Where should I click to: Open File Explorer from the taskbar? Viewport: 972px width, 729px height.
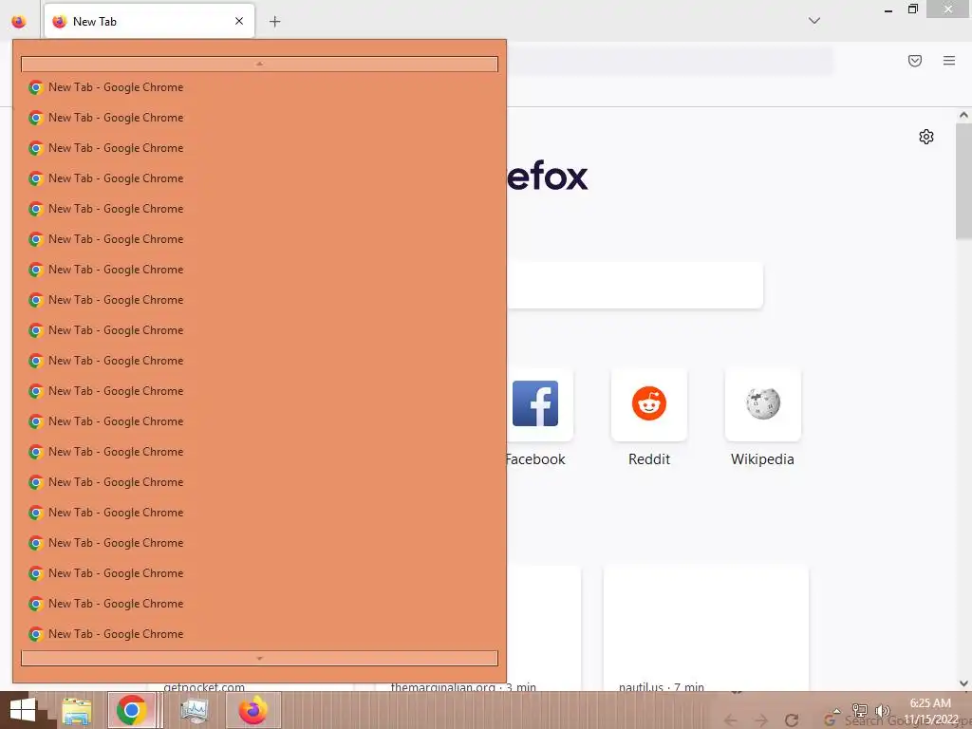click(x=76, y=710)
